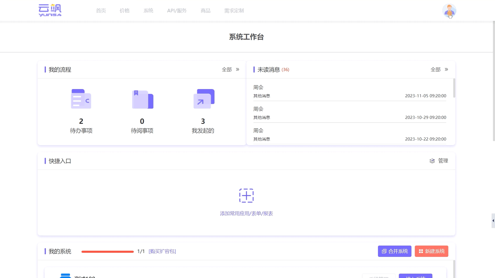Click the page vertical scrollbar
Viewport: 495px width, 278px height.
point(494,81)
